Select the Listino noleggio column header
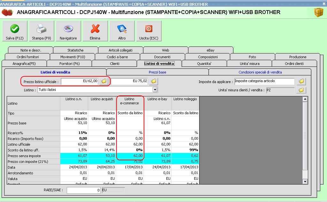The image size is (327, 202). [x=185, y=103]
